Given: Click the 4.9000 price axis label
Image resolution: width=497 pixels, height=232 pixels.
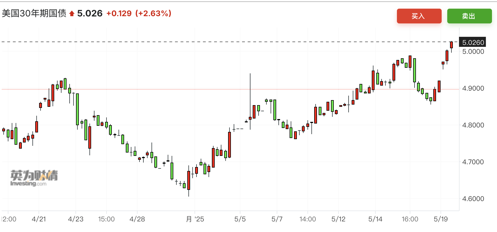Looking at the screenshot, I should [x=473, y=88].
